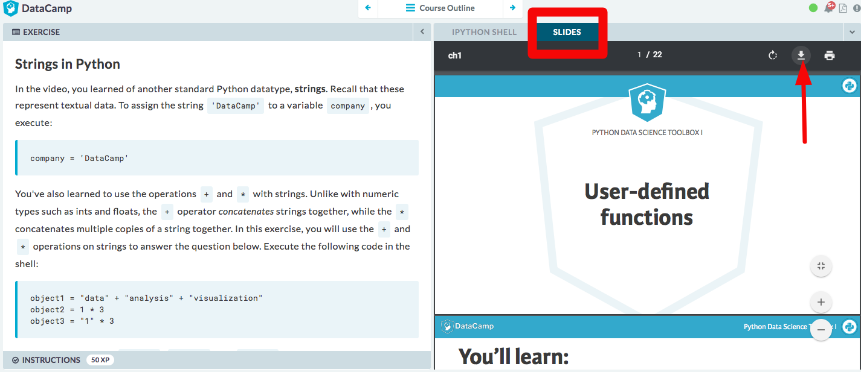The image size is (861, 372).
Task: Go to the previous exercise arrow
Action: [x=367, y=8]
